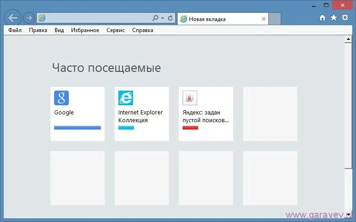Open the Home page icon

coord(323,18)
